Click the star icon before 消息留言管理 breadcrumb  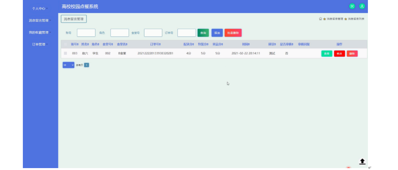324,19
